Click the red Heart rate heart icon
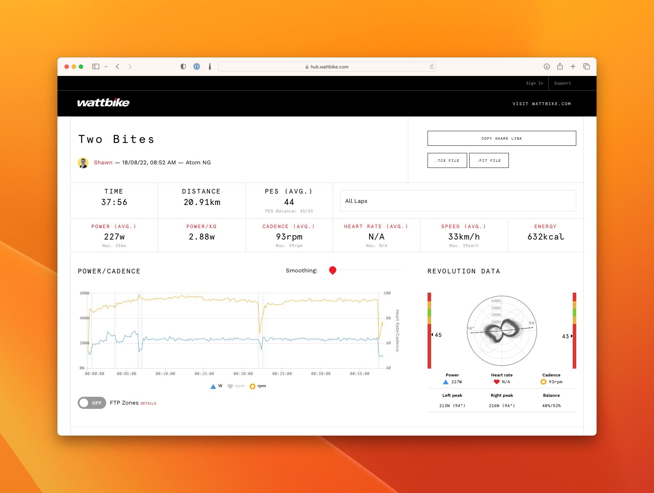 click(x=496, y=382)
